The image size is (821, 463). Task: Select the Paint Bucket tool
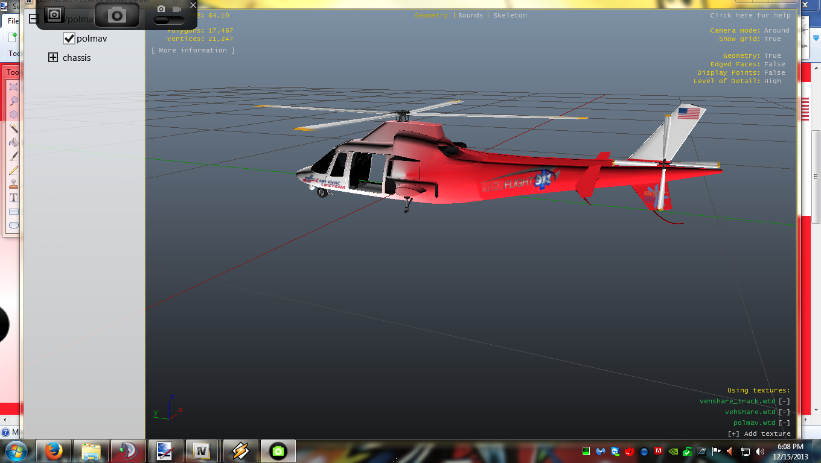click(x=13, y=142)
